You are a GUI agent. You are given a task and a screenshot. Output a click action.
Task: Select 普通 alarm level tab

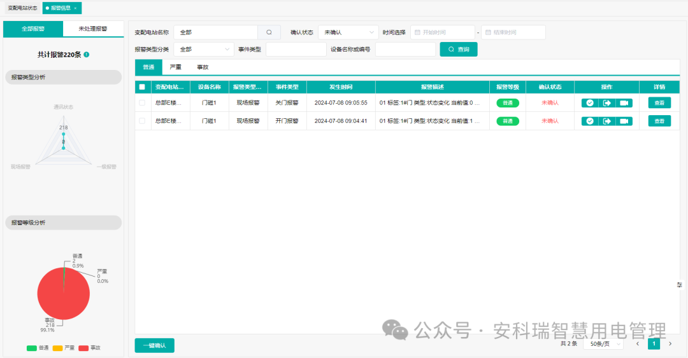148,67
